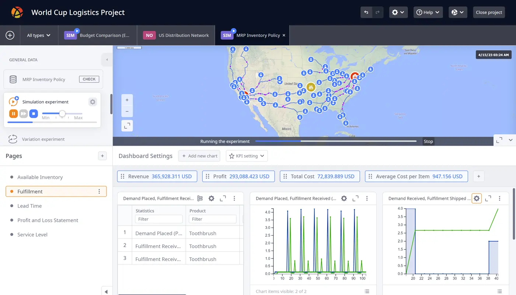Select the Lead Time page
Screen dimensions: 516x295
29,206
